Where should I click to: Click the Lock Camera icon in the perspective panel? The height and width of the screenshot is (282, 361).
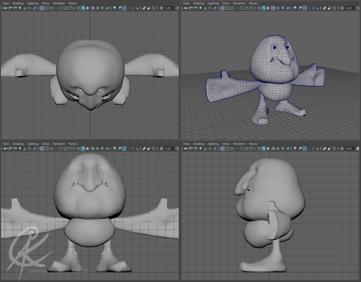click(x=191, y=8)
